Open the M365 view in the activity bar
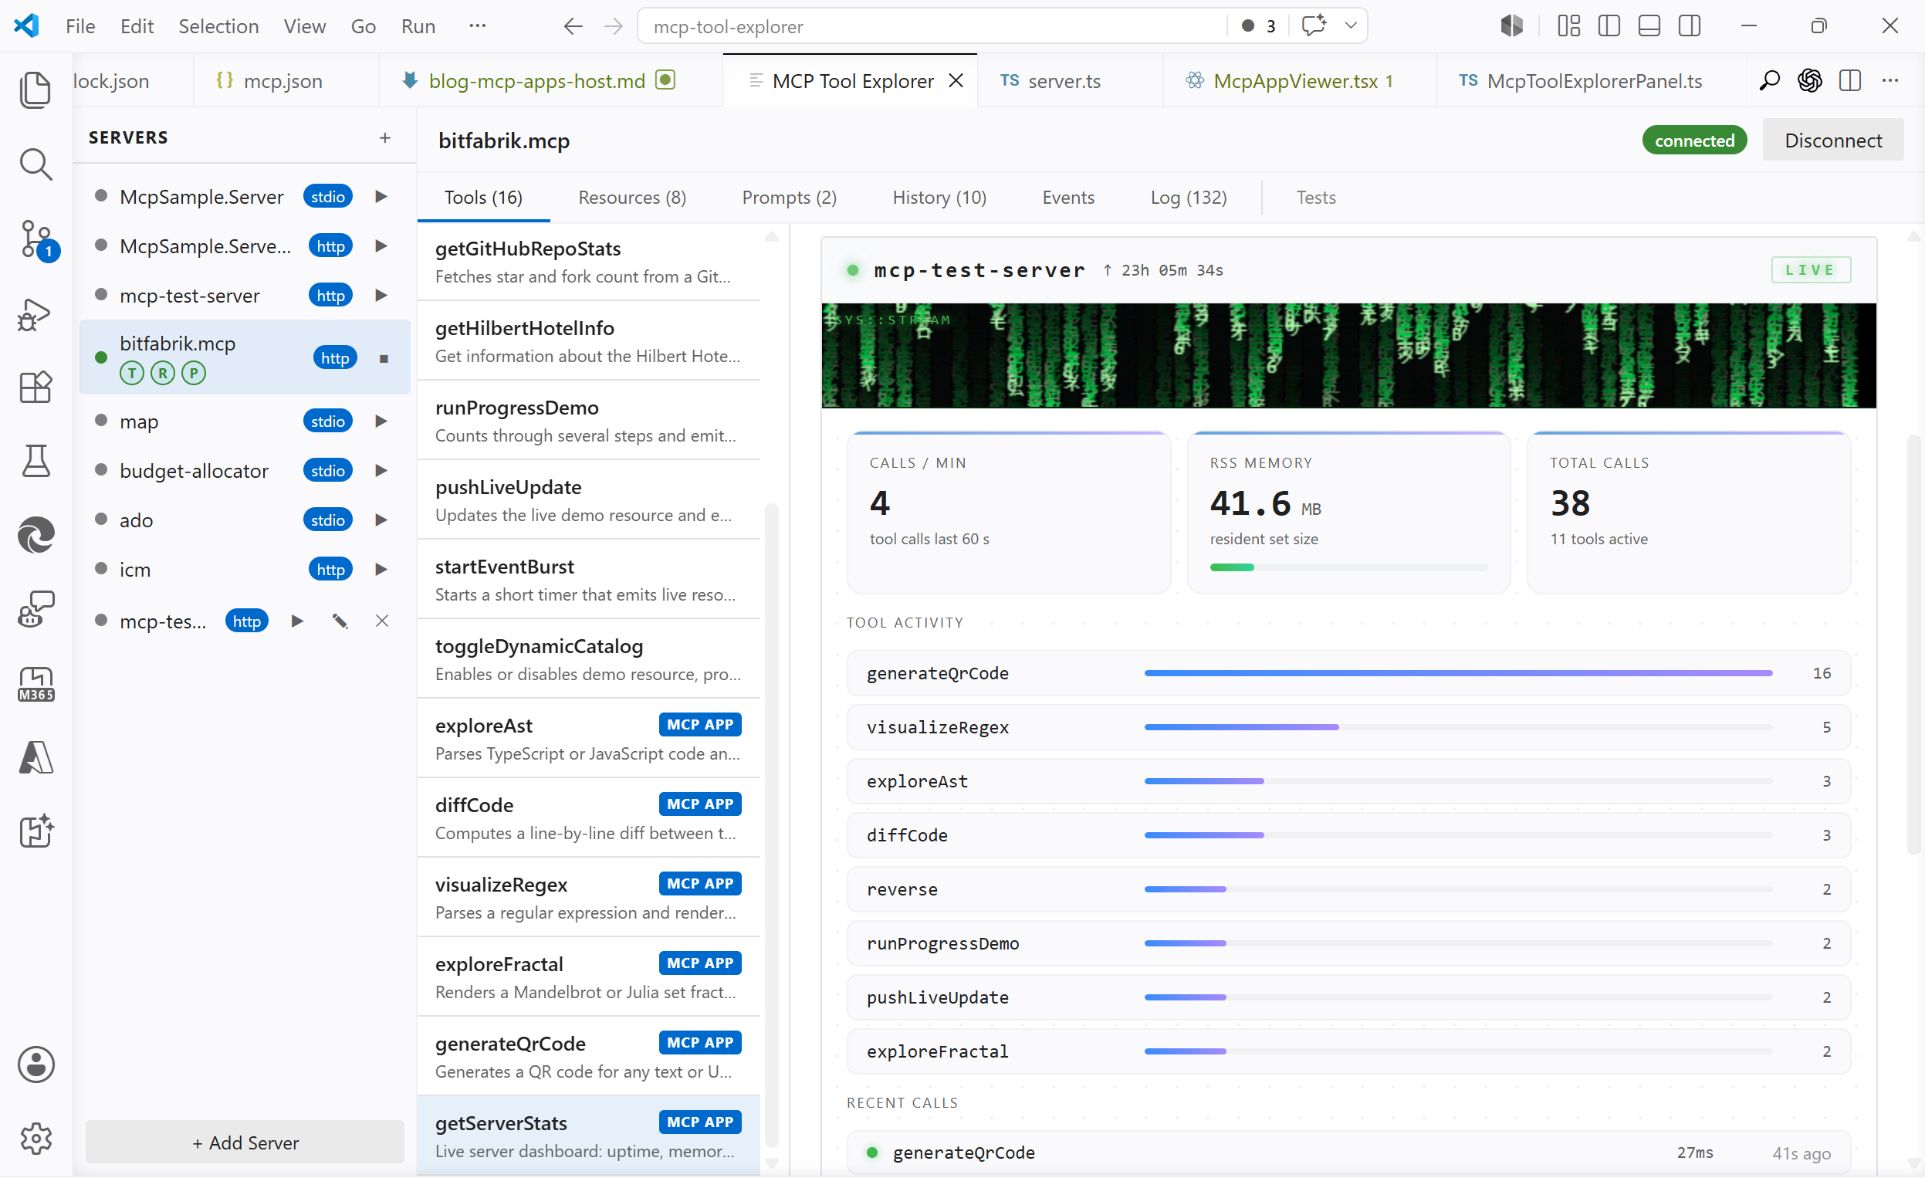The width and height of the screenshot is (1925, 1178). pos(36,683)
